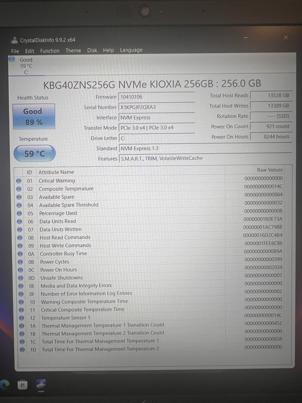Select raw value 00000000002034

(x=263, y=267)
